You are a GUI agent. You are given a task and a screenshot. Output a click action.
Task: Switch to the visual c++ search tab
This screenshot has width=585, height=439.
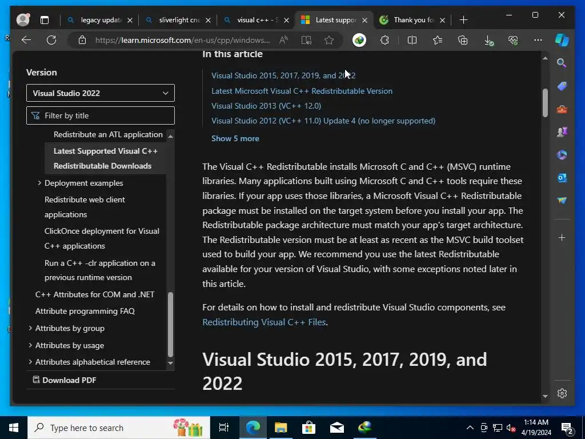tap(258, 20)
